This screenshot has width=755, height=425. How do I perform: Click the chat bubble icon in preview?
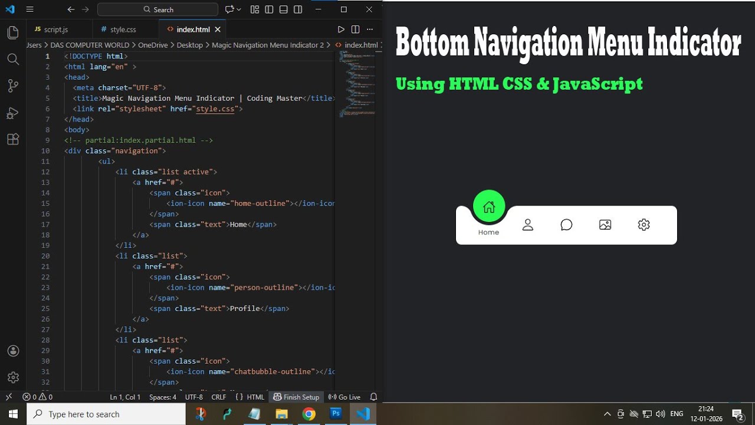[x=566, y=225]
